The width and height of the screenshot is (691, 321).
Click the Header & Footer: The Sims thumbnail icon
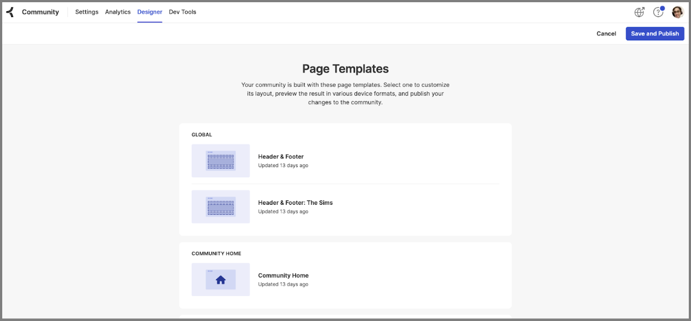[220, 207]
